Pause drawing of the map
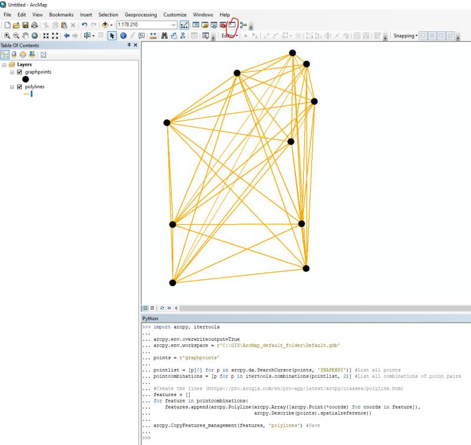The image size is (471, 445). [x=169, y=307]
